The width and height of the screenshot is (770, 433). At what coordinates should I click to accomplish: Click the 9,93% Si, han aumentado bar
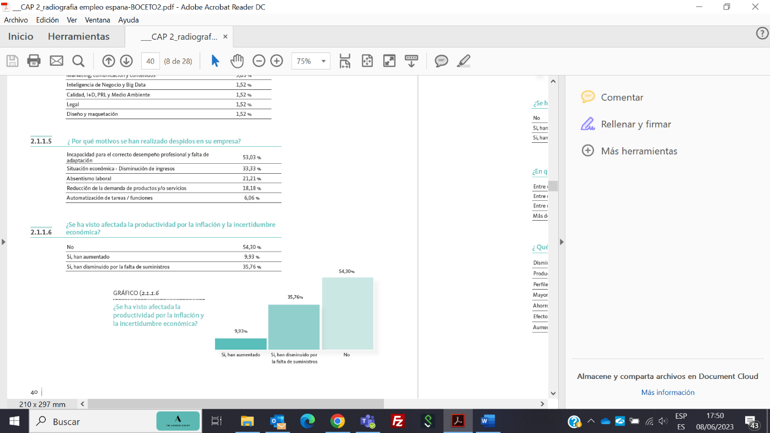click(240, 344)
